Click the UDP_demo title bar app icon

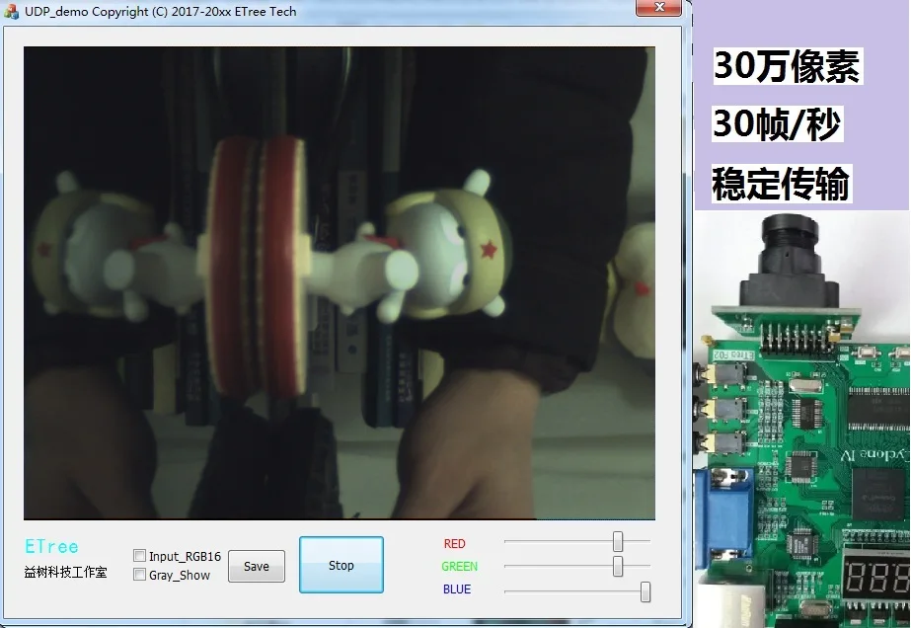pos(11,12)
